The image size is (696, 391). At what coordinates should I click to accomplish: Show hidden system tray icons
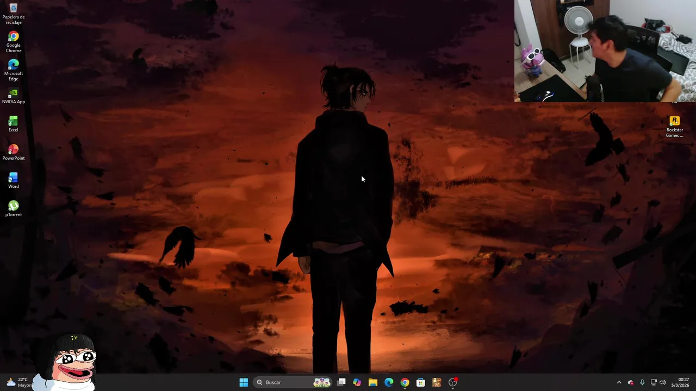coord(619,382)
